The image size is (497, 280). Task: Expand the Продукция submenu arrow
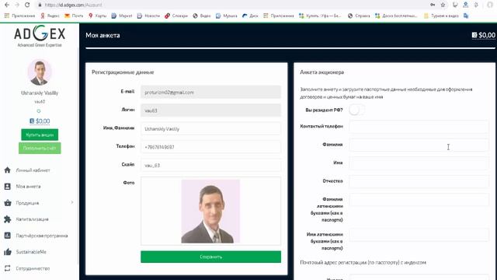click(x=72, y=202)
